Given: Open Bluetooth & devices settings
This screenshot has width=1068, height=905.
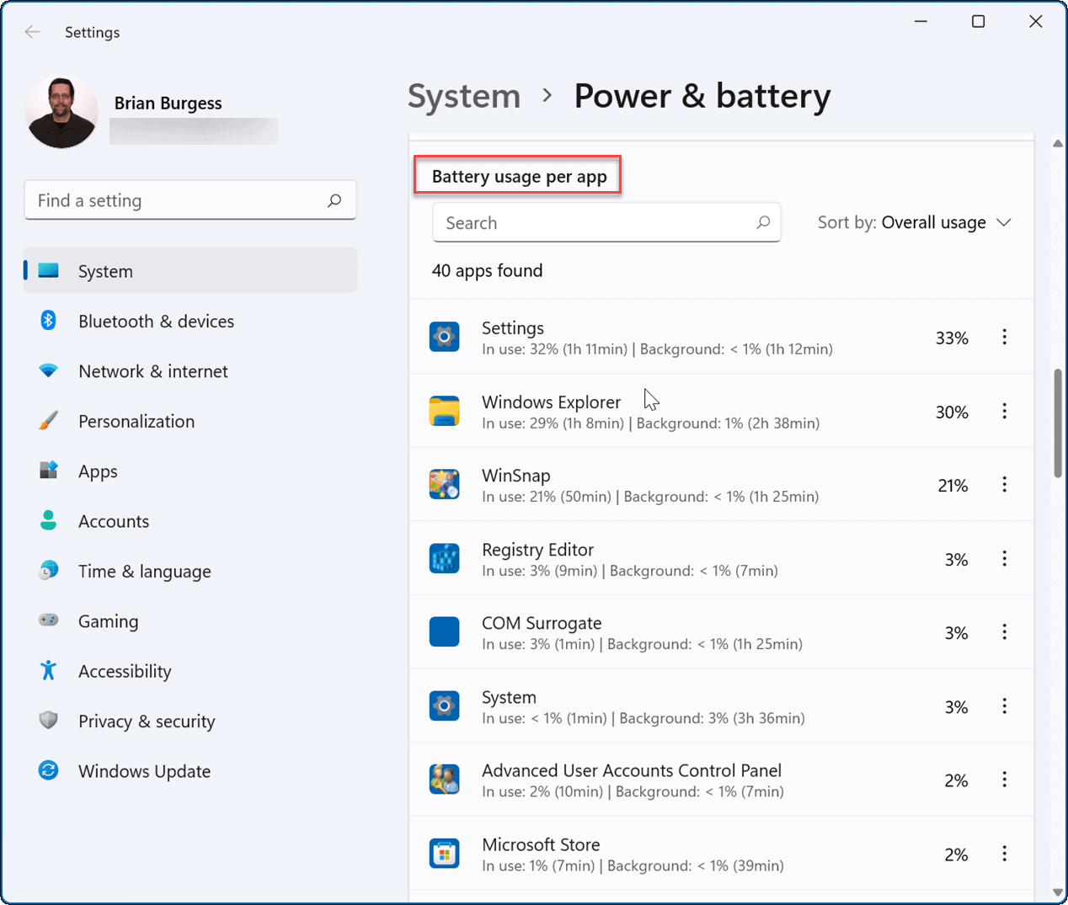Looking at the screenshot, I should [x=190, y=321].
